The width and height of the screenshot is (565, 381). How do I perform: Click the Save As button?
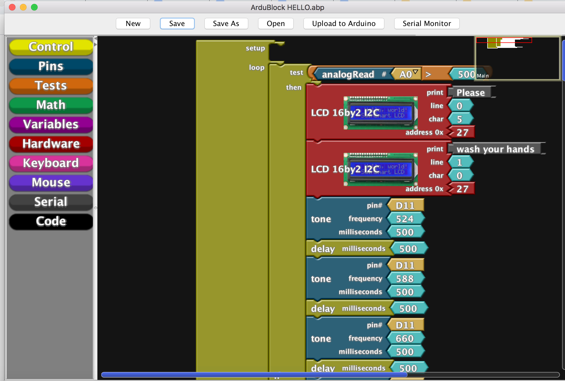[226, 24]
